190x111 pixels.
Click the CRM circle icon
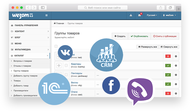coord(106,55)
